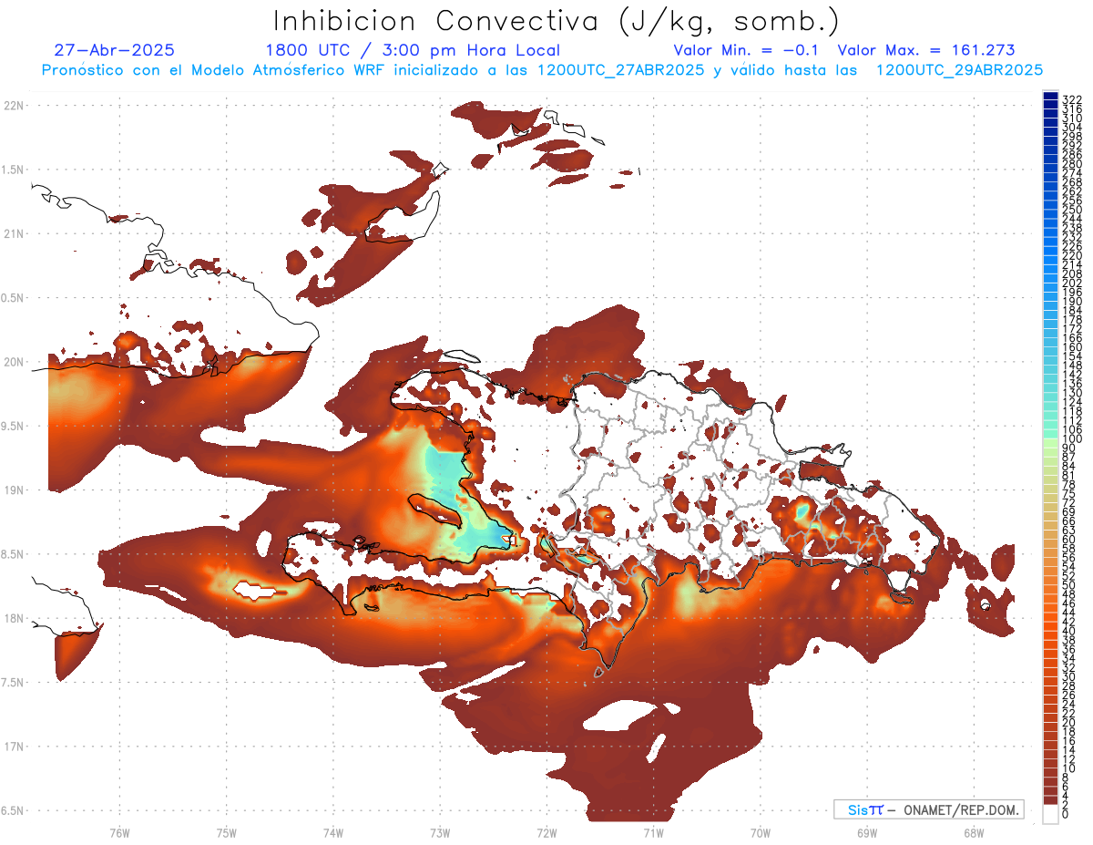
Task: Click the '1800 UTC / 3:00 pm Hora Local' time label
Action: click(x=412, y=50)
